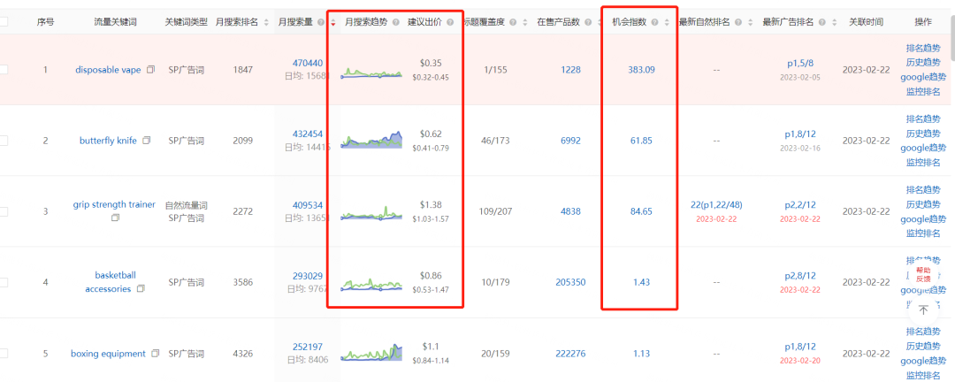Sort by 标题覆盖度 column arrows
955x382 pixels.
(524, 22)
